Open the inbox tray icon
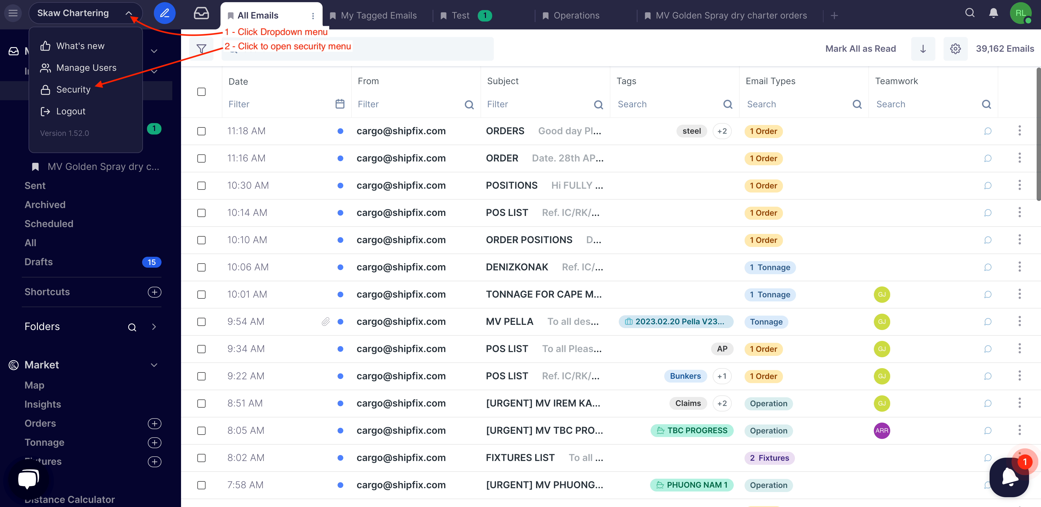 pos(201,13)
